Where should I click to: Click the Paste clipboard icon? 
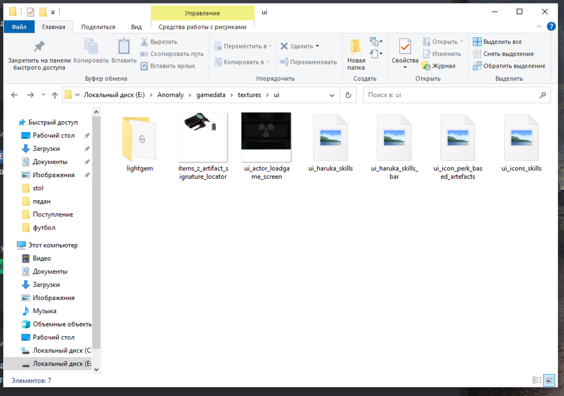coord(124,47)
